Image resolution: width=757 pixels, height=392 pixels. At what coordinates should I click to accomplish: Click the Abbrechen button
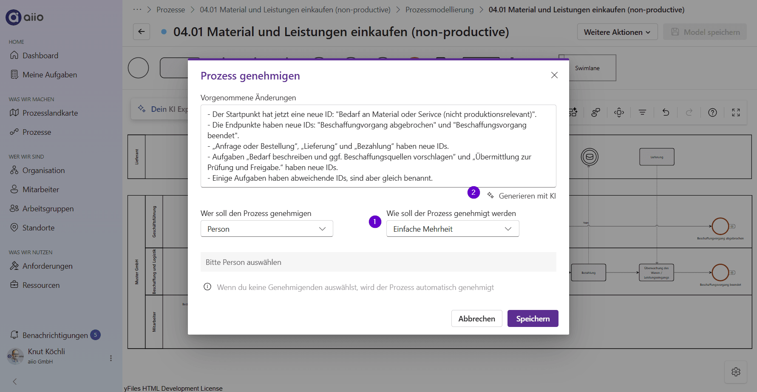pyautogui.click(x=477, y=318)
